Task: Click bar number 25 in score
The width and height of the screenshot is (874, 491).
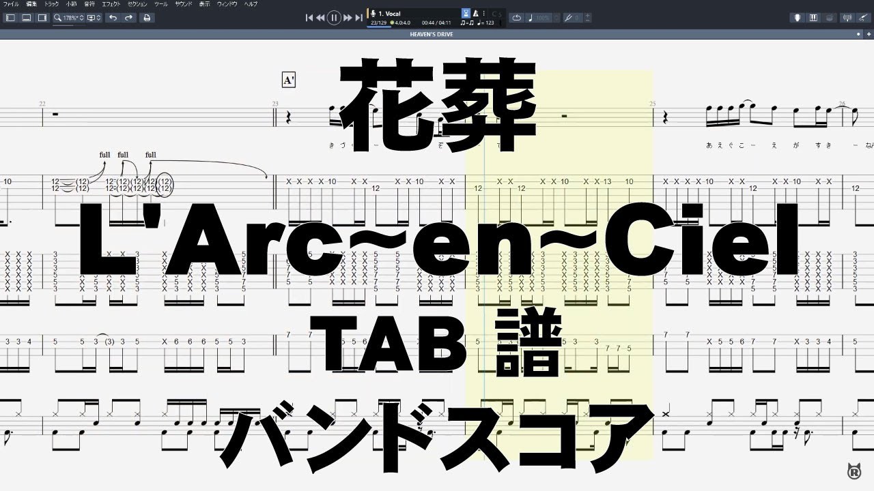Action: point(652,104)
